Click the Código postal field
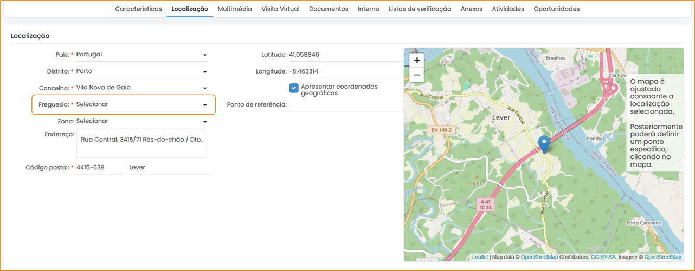The height and width of the screenshot is (271, 695). click(100, 168)
